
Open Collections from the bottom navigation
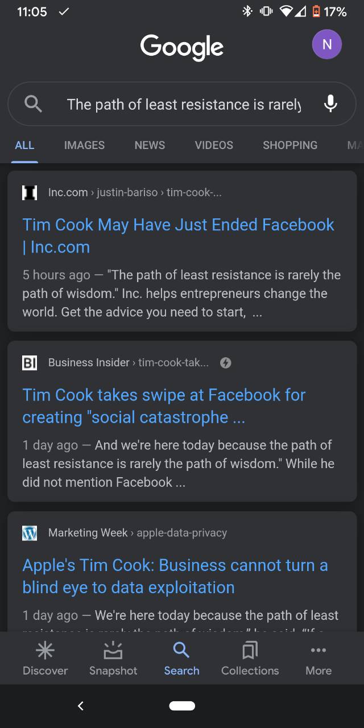(x=250, y=659)
